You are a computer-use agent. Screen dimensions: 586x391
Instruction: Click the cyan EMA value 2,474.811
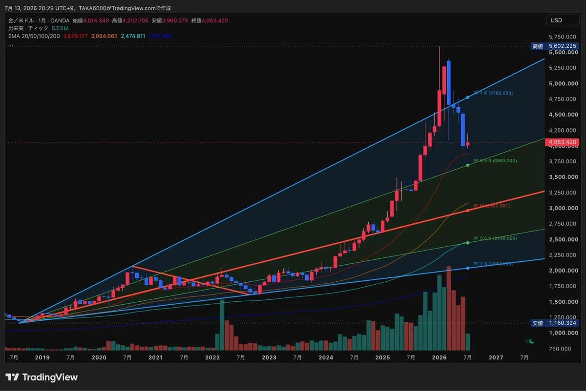(x=132, y=36)
